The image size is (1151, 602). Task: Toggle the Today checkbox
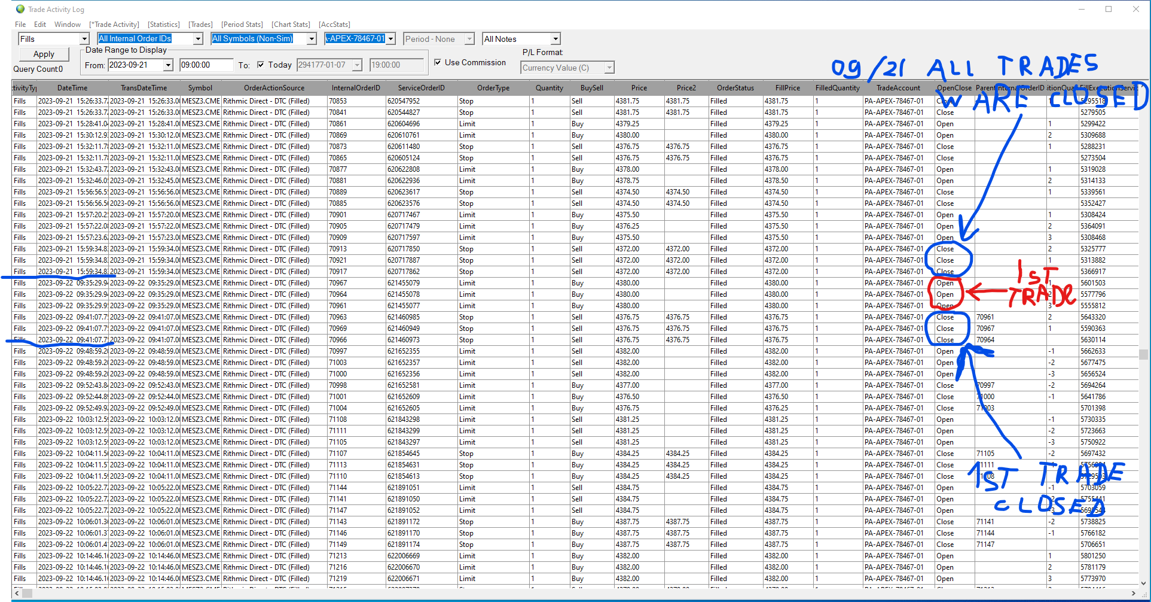[x=261, y=65]
